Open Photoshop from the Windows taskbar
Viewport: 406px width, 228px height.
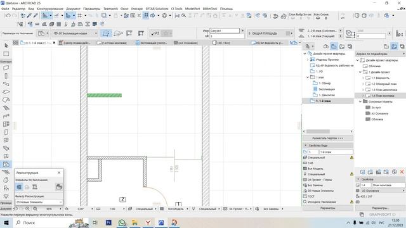click(x=108, y=222)
